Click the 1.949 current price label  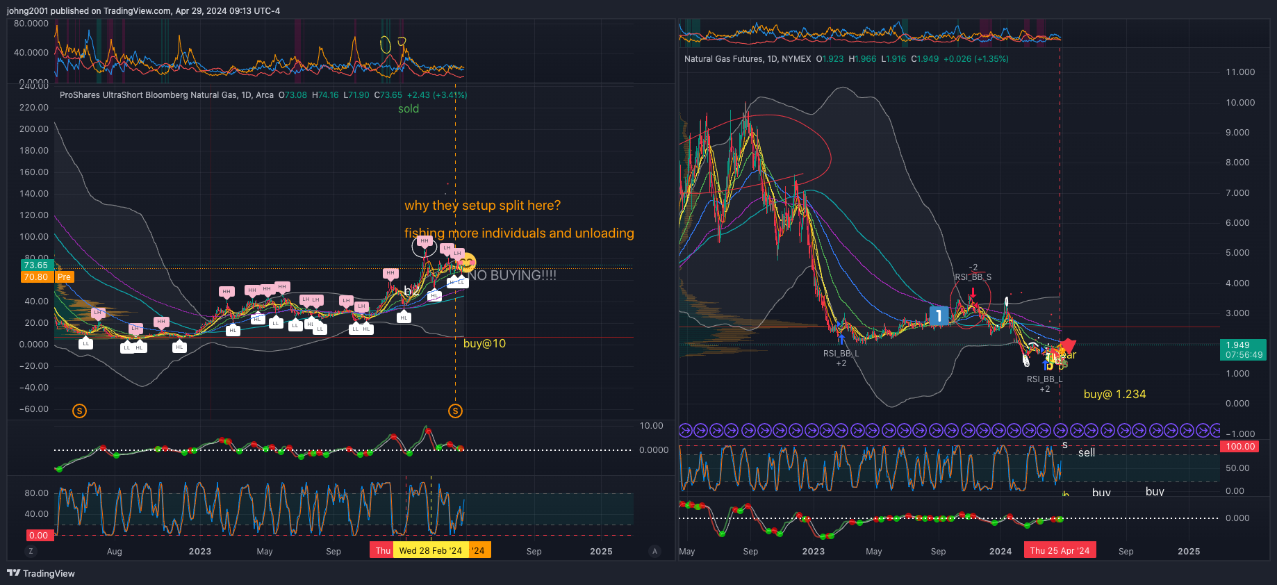click(x=1244, y=350)
